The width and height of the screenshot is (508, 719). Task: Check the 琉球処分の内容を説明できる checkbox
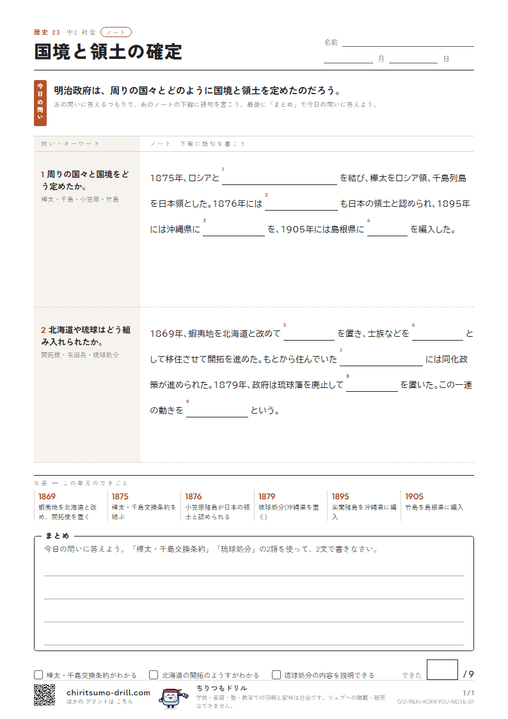point(276,675)
